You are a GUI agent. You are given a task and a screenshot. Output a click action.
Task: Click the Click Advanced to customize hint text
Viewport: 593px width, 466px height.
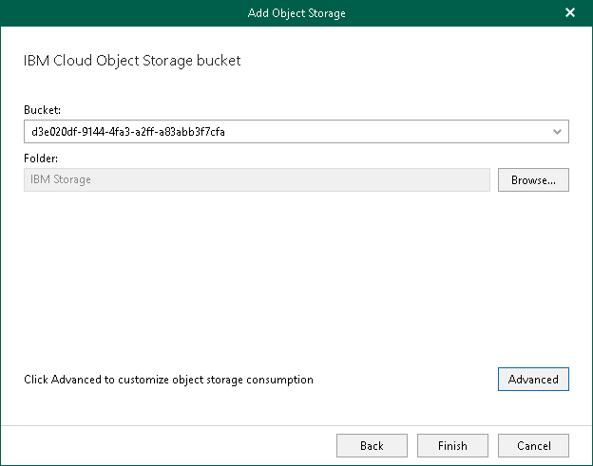click(168, 380)
